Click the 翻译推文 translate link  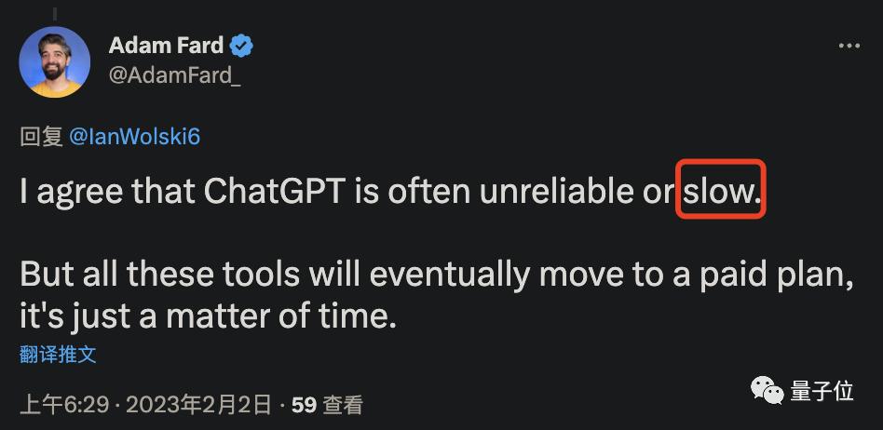point(58,355)
